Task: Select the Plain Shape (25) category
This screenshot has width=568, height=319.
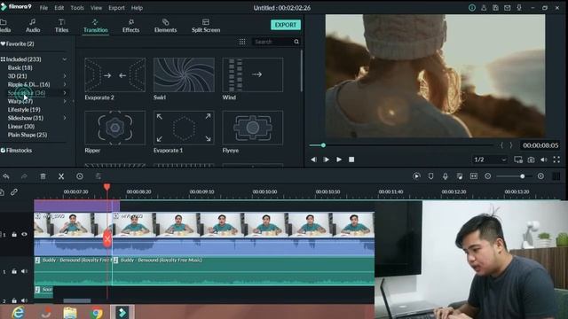Action: pos(28,135)
